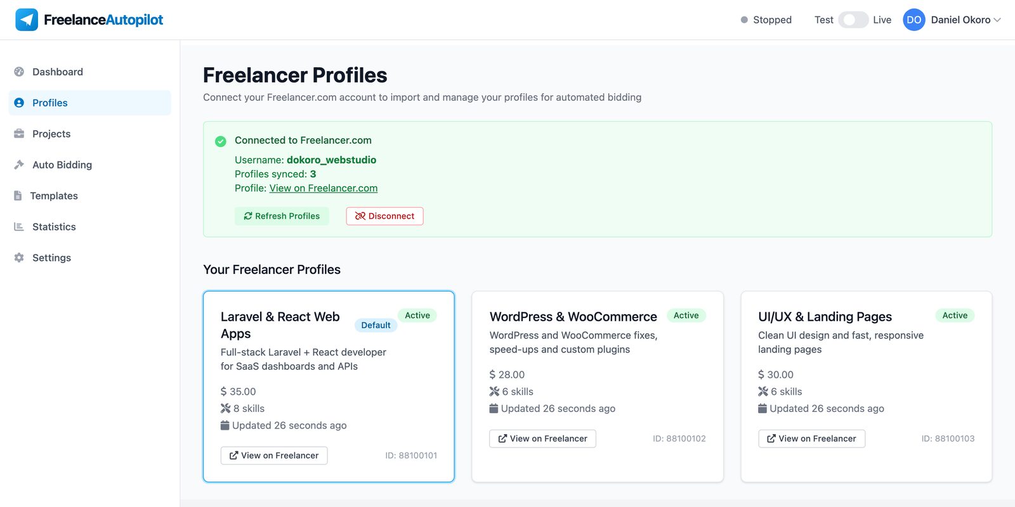Click the dollar icon beside 30.00

tap(761, 375)
